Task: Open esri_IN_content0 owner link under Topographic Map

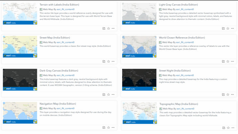Action: click(x=185, y=109)
